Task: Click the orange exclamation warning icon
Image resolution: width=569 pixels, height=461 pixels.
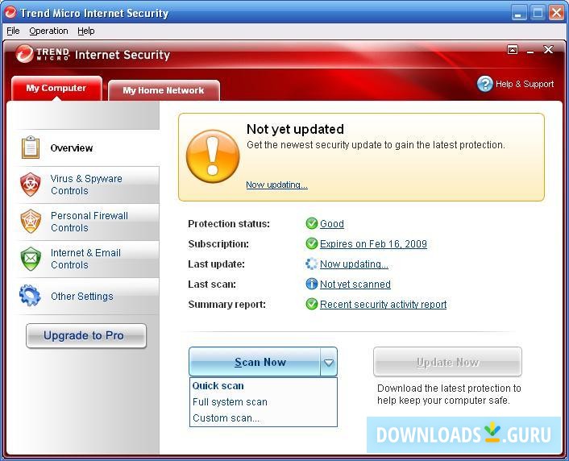Action: coord(213,156)
